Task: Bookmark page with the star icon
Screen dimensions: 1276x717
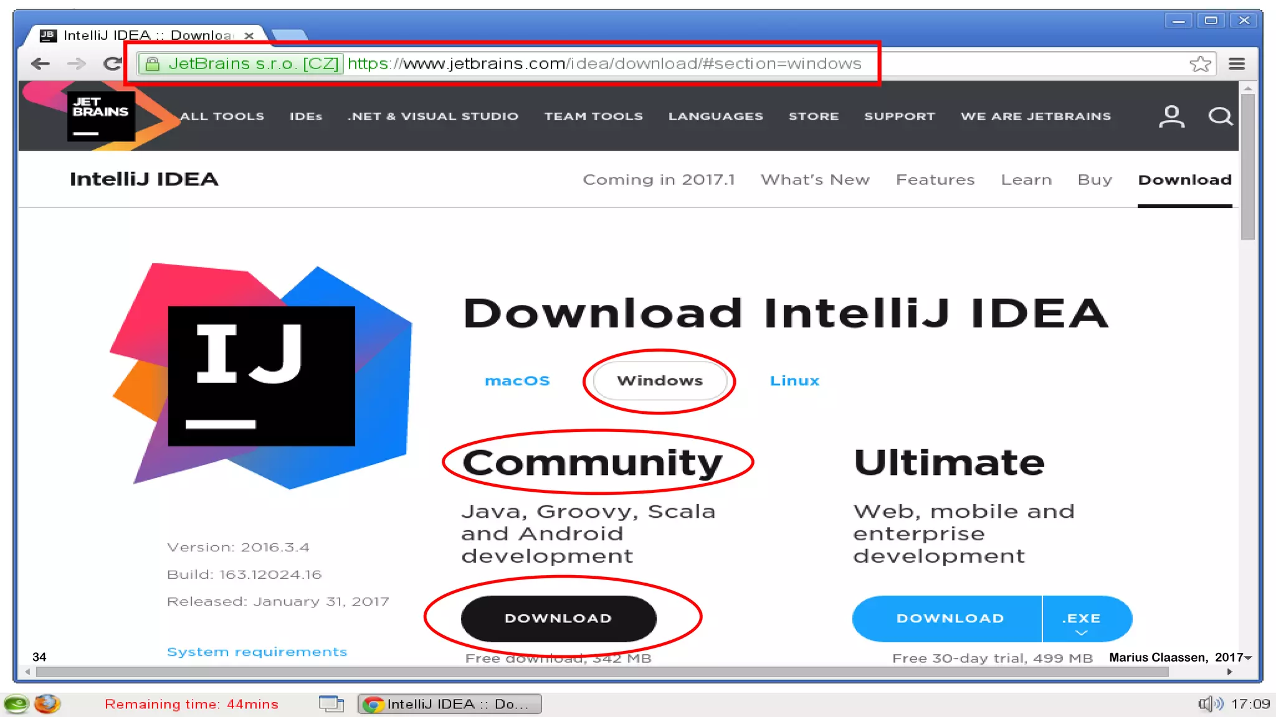Action: point(1199,63)
